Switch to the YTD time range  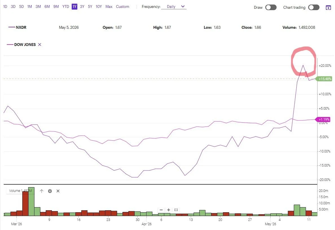[x=65, y=6]
